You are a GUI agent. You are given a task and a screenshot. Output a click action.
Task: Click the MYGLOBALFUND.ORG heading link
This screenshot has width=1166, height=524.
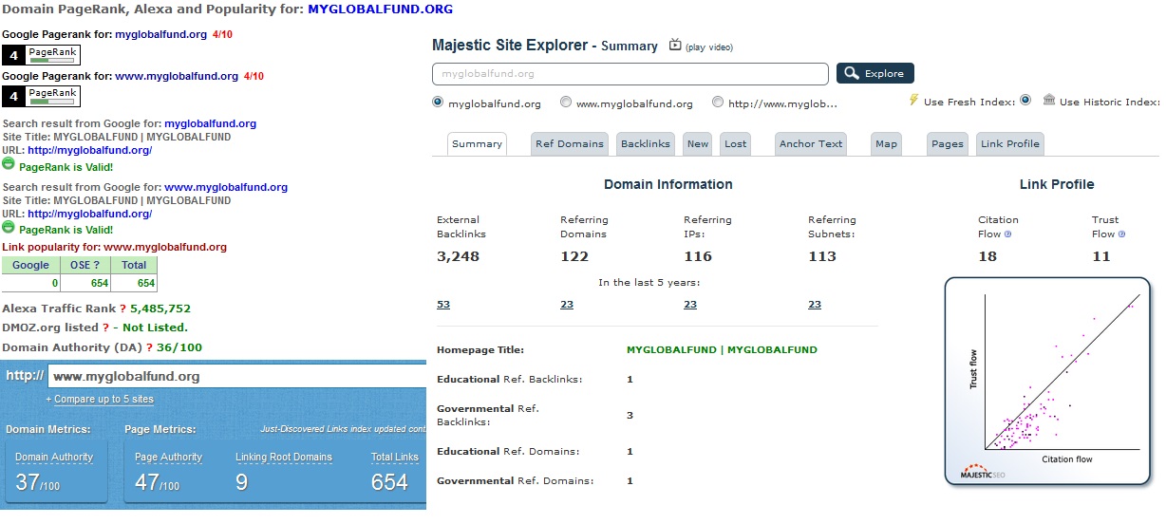click(x=381, y=9)
